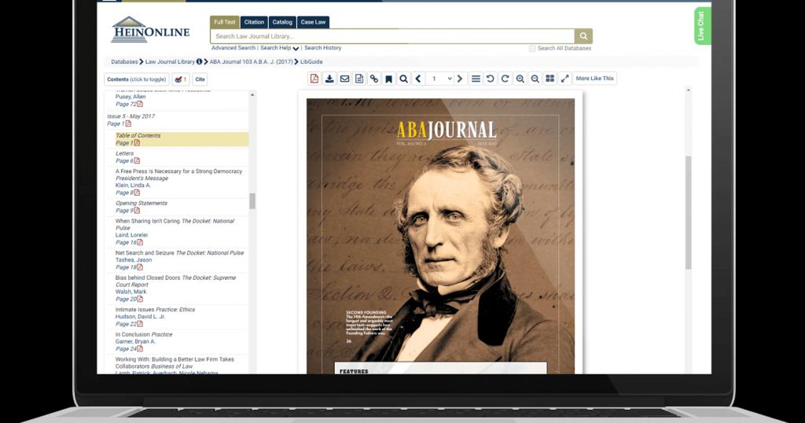The width and height of the screenshot is (805, 423).
Task: Open the Advanced Search link
Action: click(233, 48)
